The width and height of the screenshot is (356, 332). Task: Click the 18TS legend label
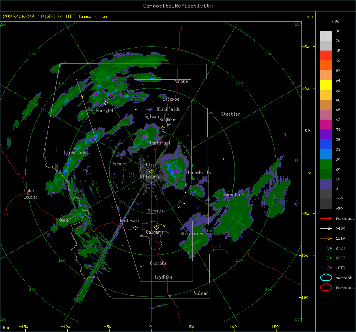pyautogui.click(x=340, y=268)
